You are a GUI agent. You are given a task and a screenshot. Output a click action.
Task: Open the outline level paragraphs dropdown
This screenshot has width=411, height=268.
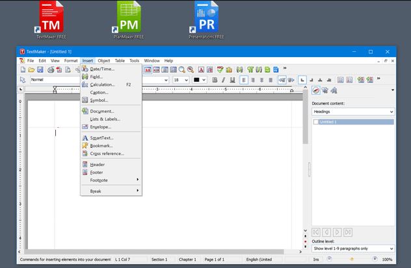click(x=353, y=249)
